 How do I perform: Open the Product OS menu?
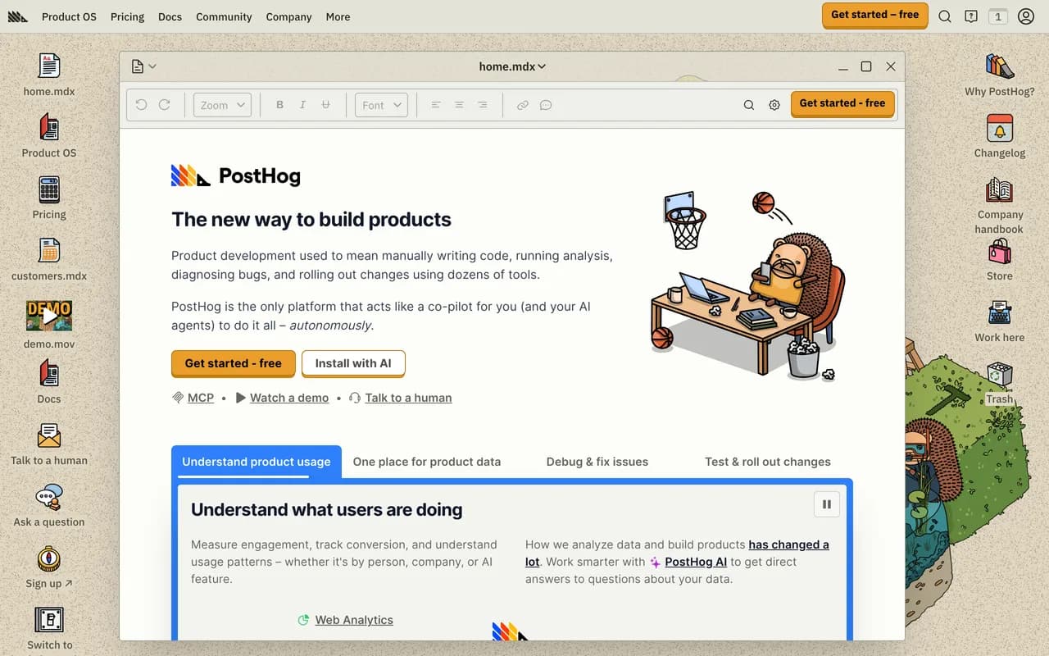point(69,16)
